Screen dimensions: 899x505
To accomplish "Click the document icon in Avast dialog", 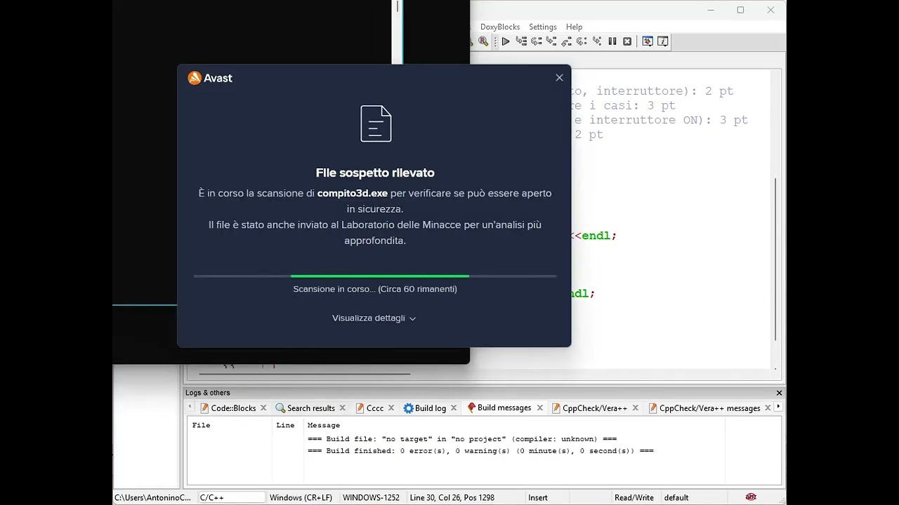I will (376, 123).
